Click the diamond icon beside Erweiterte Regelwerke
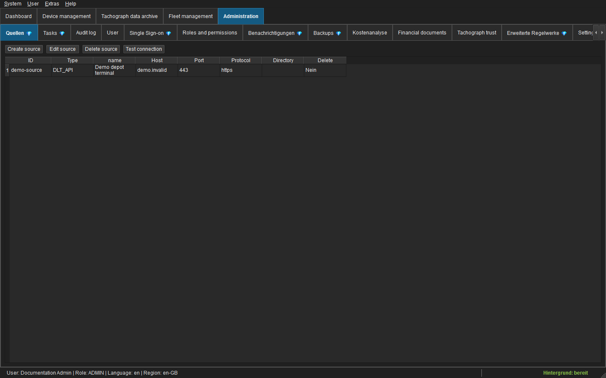Viewport: 606px width, 378px height. 564,33
